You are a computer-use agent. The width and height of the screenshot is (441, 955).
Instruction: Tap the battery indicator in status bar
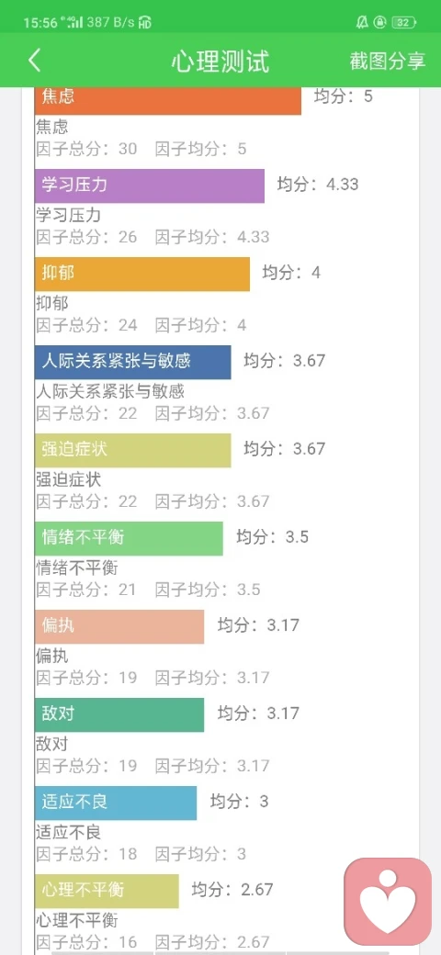click(404, 23)
